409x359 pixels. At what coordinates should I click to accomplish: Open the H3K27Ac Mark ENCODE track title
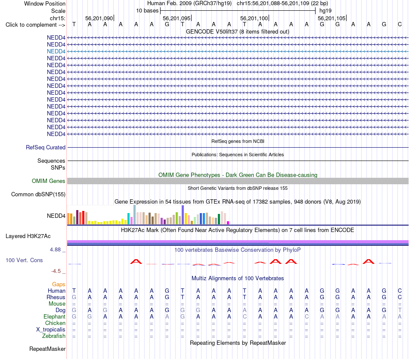pyautogui.click(x=237, y=230)
